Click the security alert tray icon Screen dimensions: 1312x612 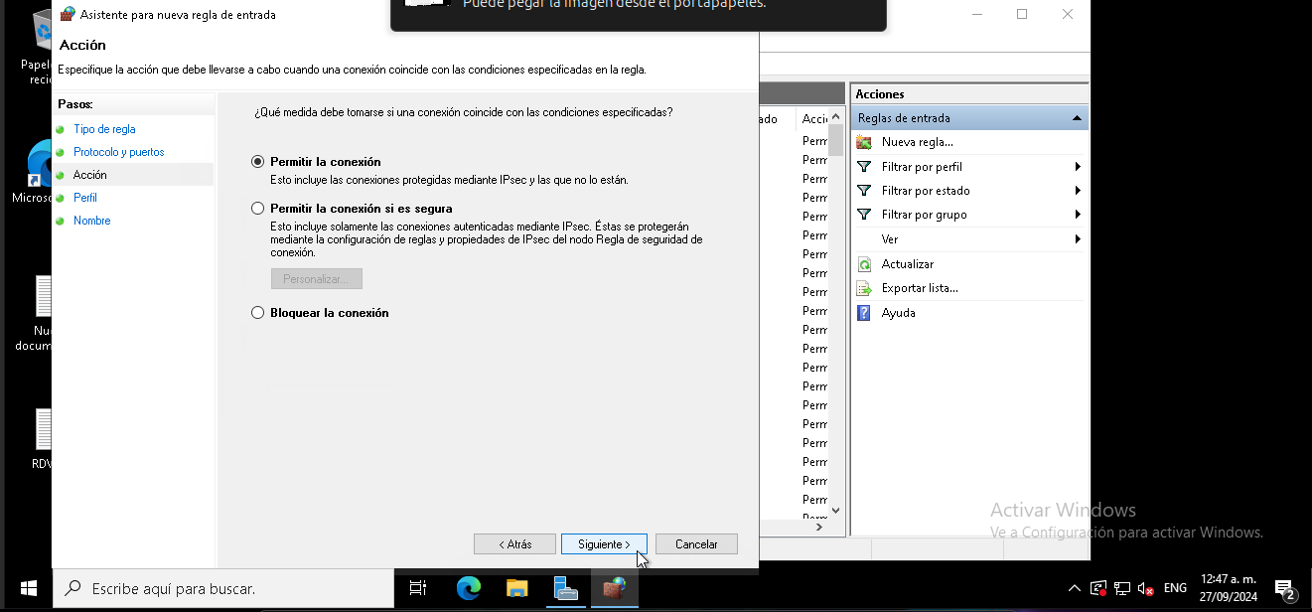tap(1098, 588)
